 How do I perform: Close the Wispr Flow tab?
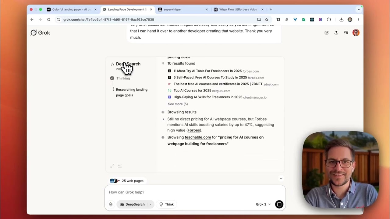tap(262, 9)
